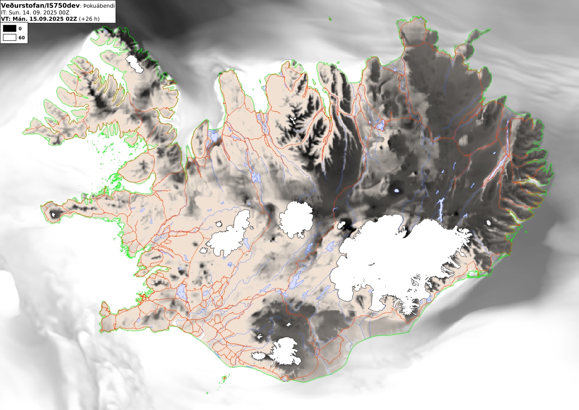
Task: Click the '(+26 h)' forecast offset text
Action: pos(89,19)
